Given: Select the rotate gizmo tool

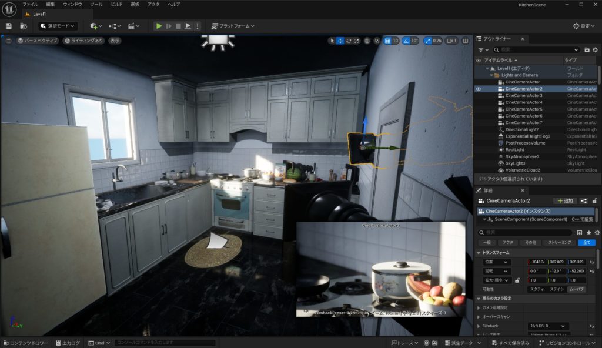Looking at the screenshot, I should (x=349, y=41).
